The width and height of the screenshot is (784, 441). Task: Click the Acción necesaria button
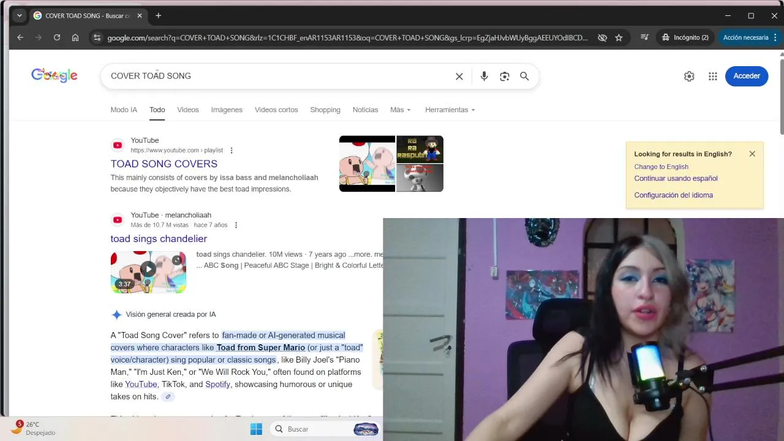749,37
